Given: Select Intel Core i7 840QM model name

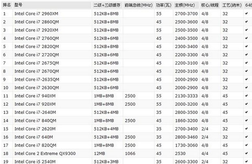Looking at the screenshot, I should point(35,121).
